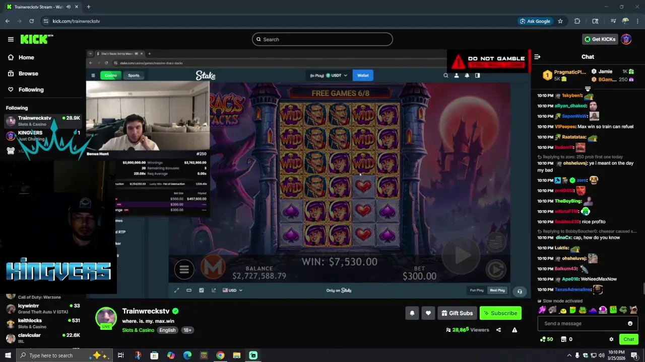Open Chrome media control icon
645x362 pixels.
(x=613, y=21)
